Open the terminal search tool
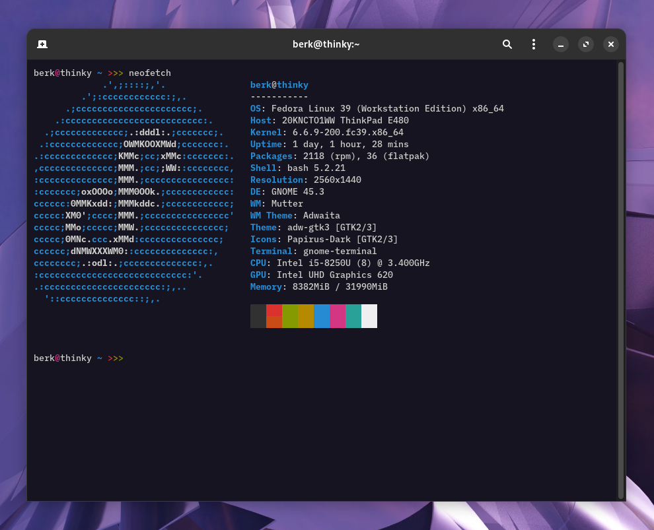The width and height of the screenshot is (654, 530). pyautogui.click(x=507, y=44)
